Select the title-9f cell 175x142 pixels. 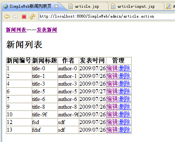pyautogui.click(x=45, y=115)
